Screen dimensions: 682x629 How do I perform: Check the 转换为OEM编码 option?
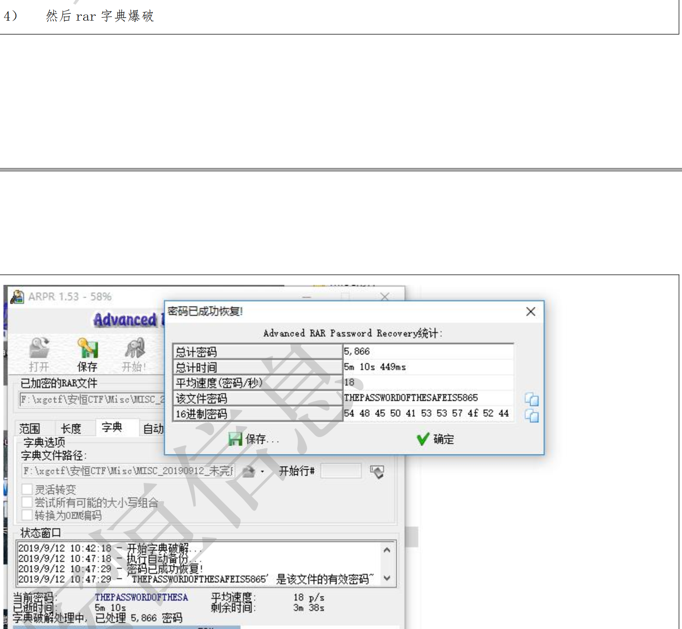click(27, 515)
